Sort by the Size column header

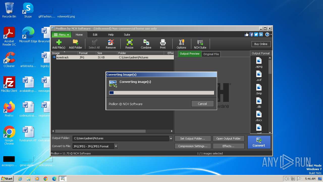pyautogui.click(x=107, y=53)
